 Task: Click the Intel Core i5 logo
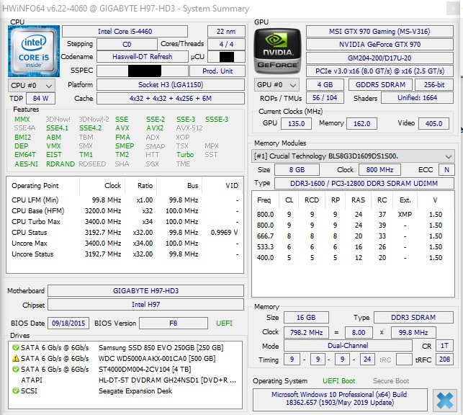(34, 51)
